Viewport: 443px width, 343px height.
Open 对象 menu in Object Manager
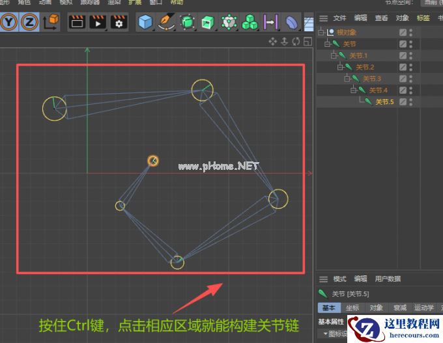[403, 18]
